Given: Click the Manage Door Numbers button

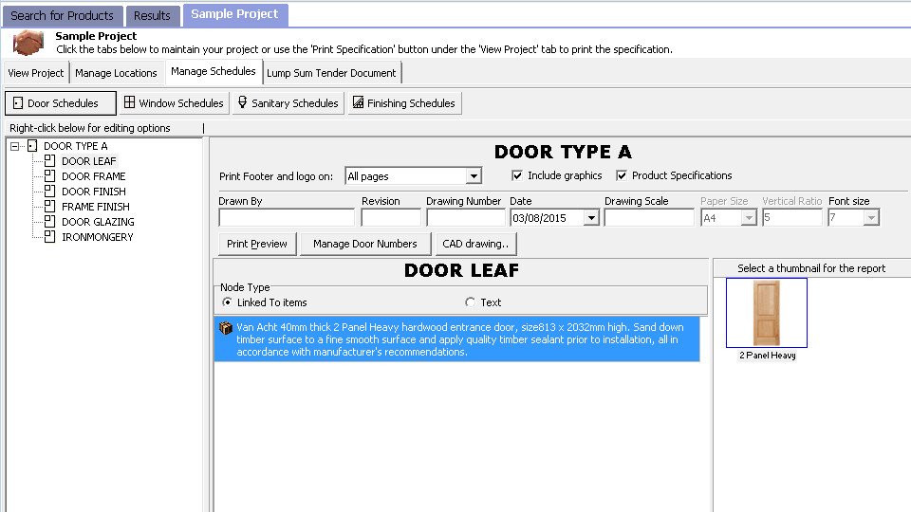Looking at the screenshot, I should pyautogui.click(x=364, y=244).
